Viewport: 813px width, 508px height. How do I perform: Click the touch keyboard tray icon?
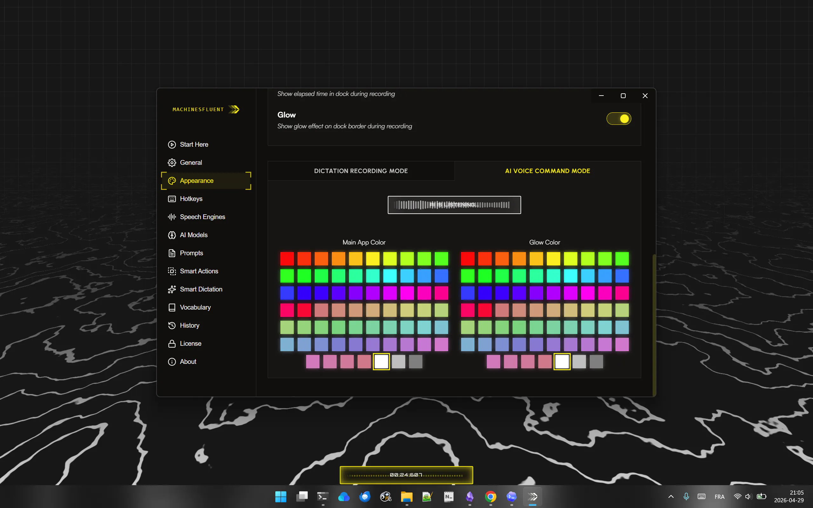[x=701, y=497]
